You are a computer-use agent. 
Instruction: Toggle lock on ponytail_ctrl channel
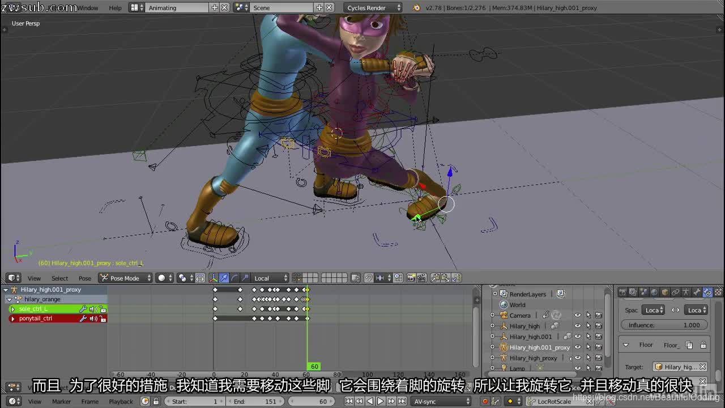103,318
